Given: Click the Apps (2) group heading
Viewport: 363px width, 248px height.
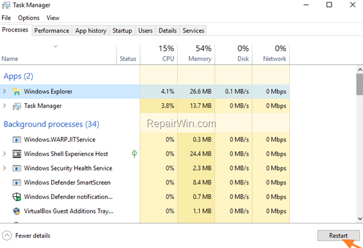Looking at the screenshot, I should 18,76.
